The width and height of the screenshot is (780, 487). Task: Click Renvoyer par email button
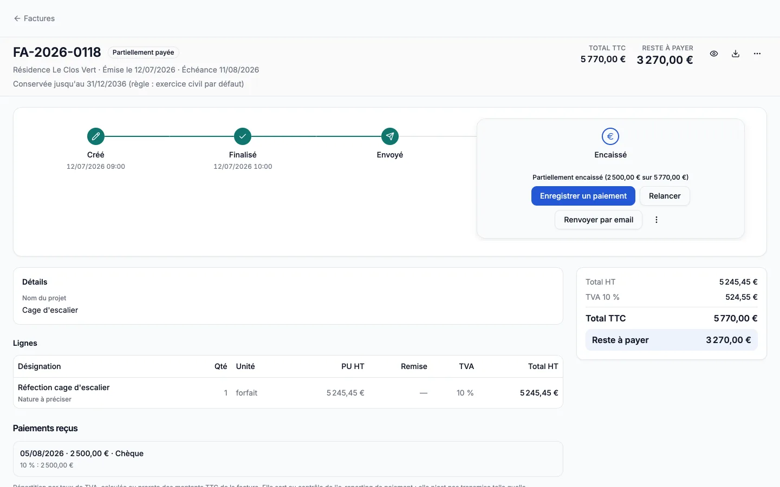(599, 220)
